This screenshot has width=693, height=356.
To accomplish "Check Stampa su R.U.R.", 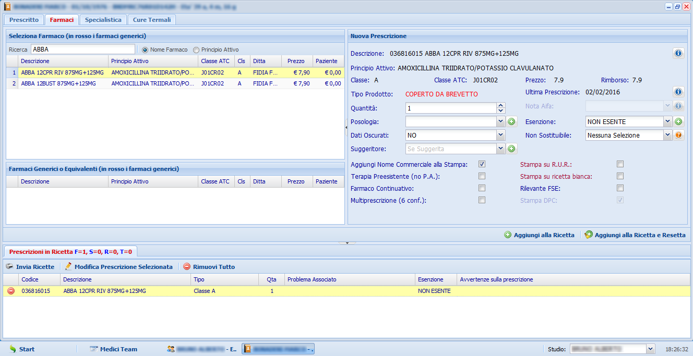I will [x=620, y=164].
